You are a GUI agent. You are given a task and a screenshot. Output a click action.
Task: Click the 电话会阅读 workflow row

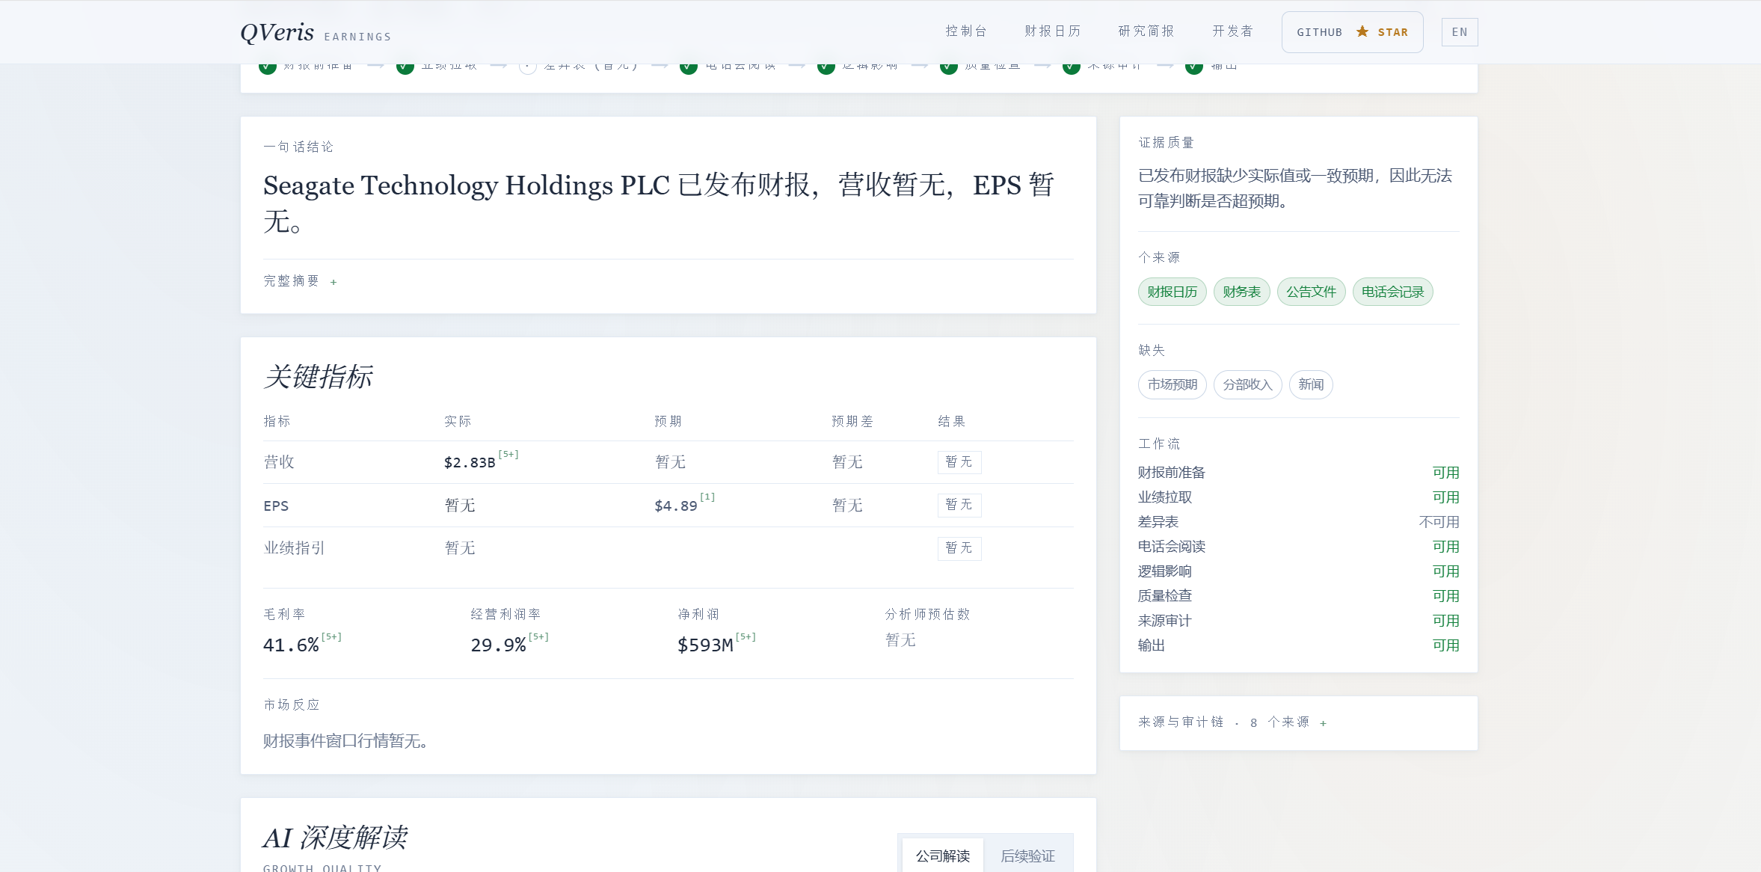point(1299,547)
